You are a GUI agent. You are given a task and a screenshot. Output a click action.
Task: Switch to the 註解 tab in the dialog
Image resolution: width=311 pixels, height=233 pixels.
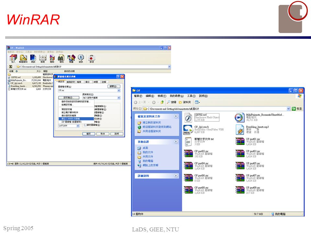(x=104, y=82)
